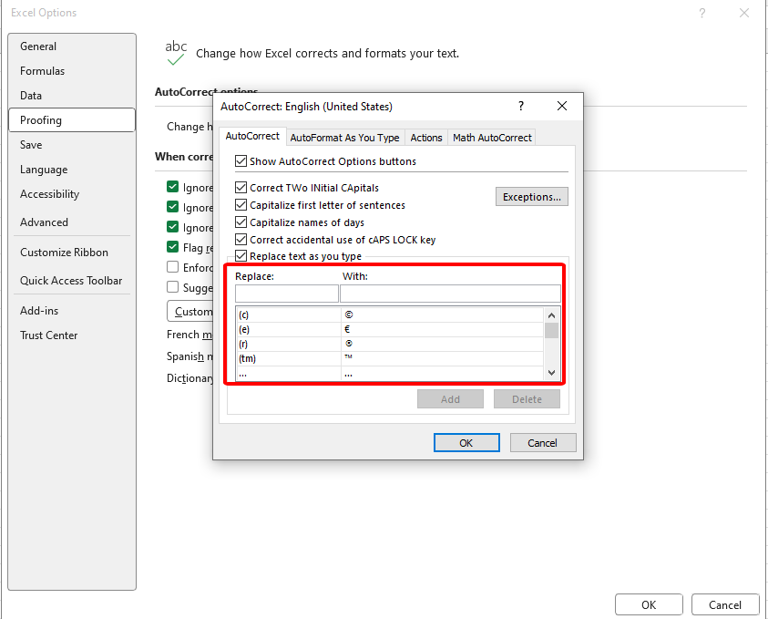The height and width of the screenshot is (619, 768).
Task: Click the abc proofing checkmark icon
Action: pyautogui.click(x=176, y=53)
